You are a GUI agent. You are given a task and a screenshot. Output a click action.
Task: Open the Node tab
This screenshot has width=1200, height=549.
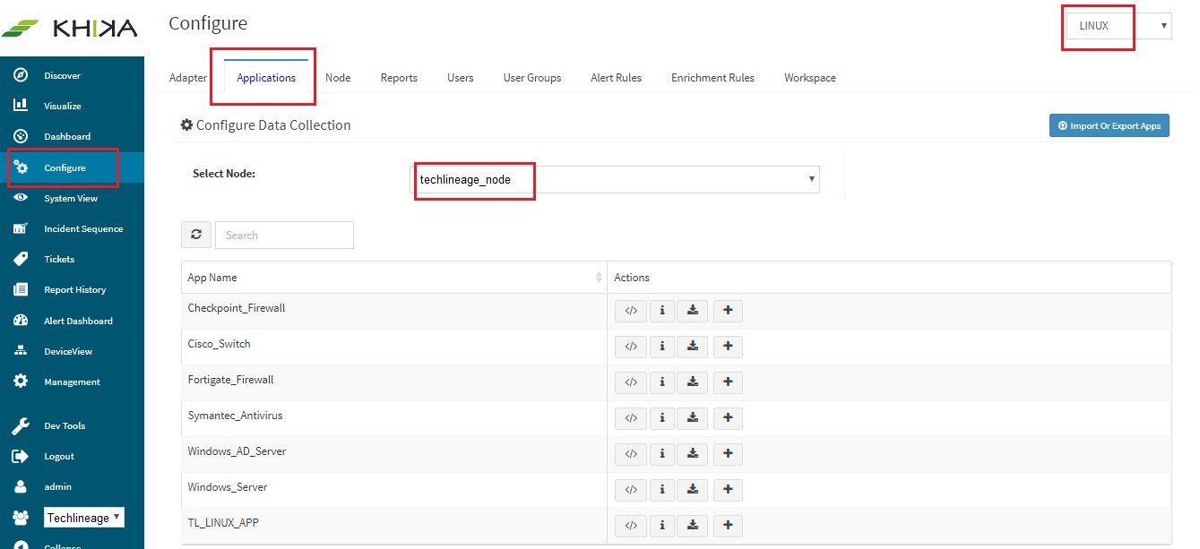[338, 78]
